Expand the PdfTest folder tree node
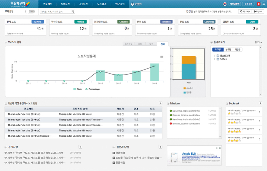The image size is (267, 171). pyautogui.click(x=214, y=59)
